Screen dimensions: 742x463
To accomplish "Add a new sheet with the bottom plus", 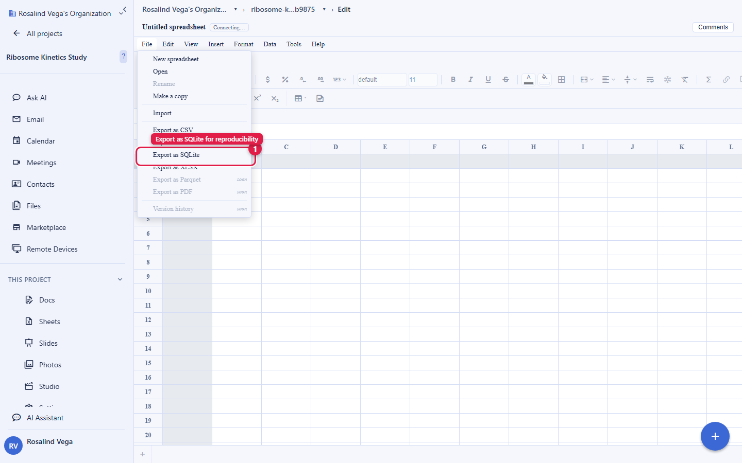I will click(143, 454).
